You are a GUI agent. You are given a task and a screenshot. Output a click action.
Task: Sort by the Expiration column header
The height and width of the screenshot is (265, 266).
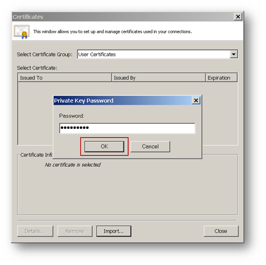coord(221,77)
